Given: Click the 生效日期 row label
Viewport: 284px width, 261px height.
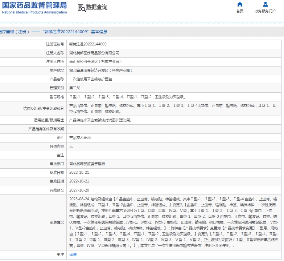Looking at the screenshot, I should coord(57,181).
